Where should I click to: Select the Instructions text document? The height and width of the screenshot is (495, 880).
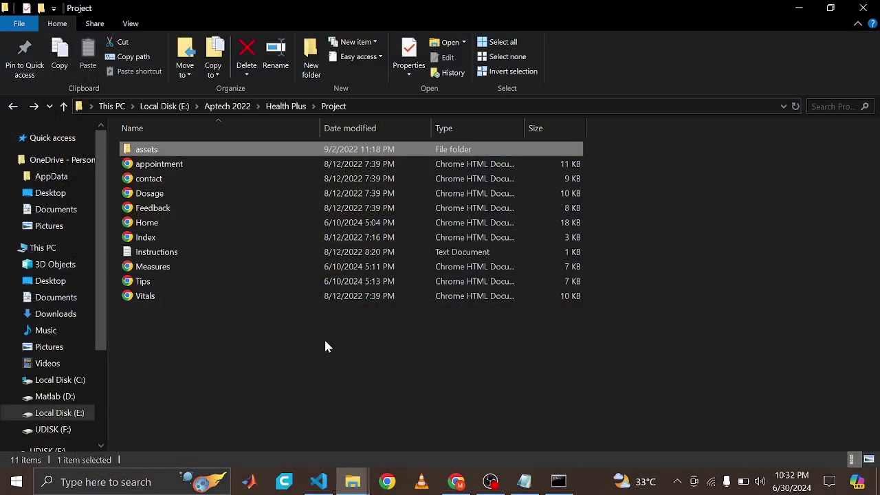point(351,252)
